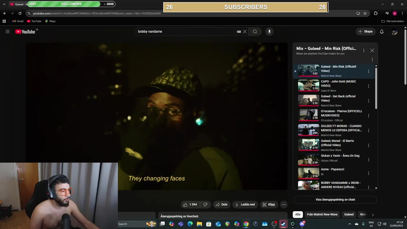Reload the page in Chrome

pos(20,13)
